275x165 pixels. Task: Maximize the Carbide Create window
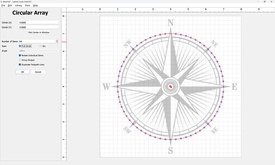tap(265, 2)
